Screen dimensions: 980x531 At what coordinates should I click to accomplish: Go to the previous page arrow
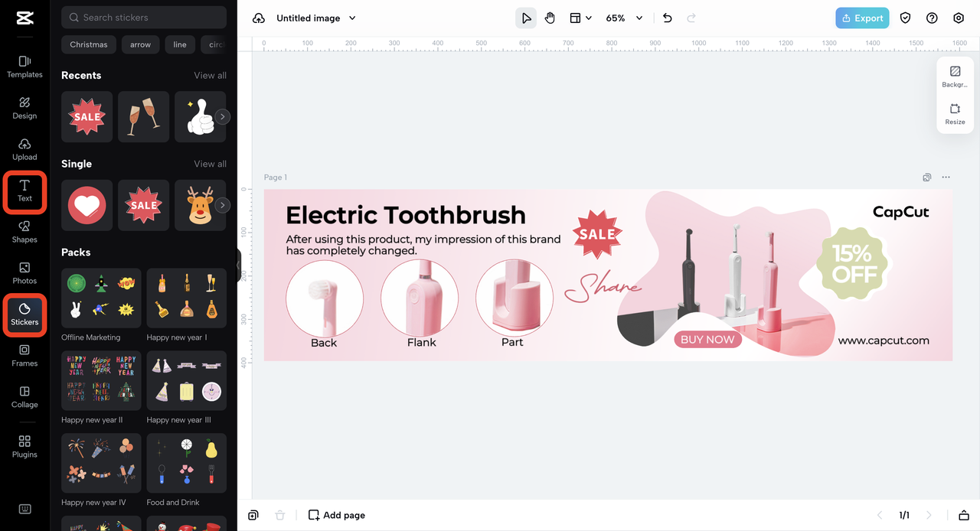[880, 516]
